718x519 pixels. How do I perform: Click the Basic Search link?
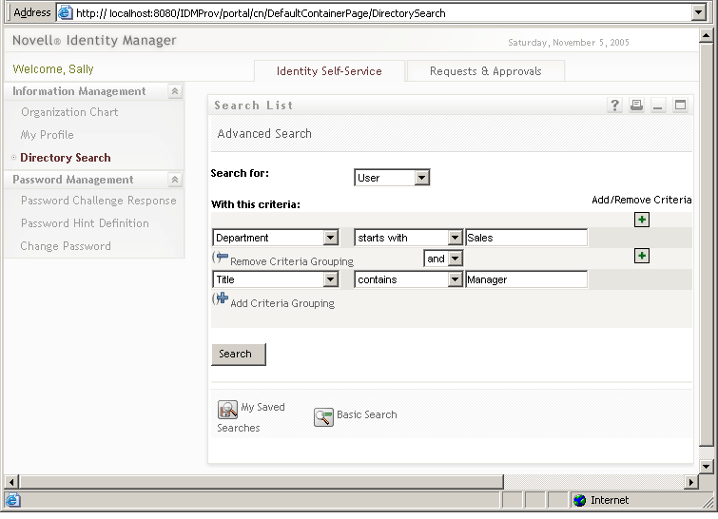(367, 414)
